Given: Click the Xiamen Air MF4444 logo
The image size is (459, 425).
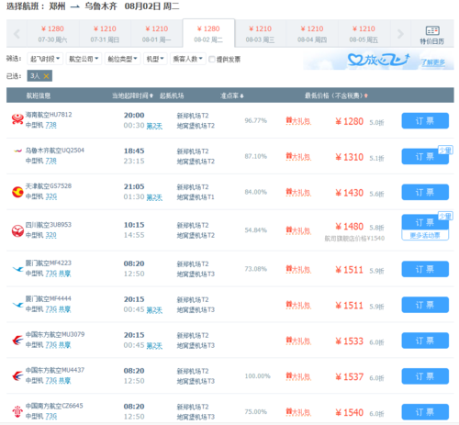Looking at the screenshot, I should 17,305.
